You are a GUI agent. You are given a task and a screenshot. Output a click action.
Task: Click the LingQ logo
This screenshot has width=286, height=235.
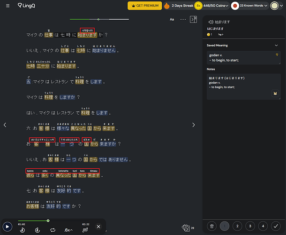click(26, 6)
